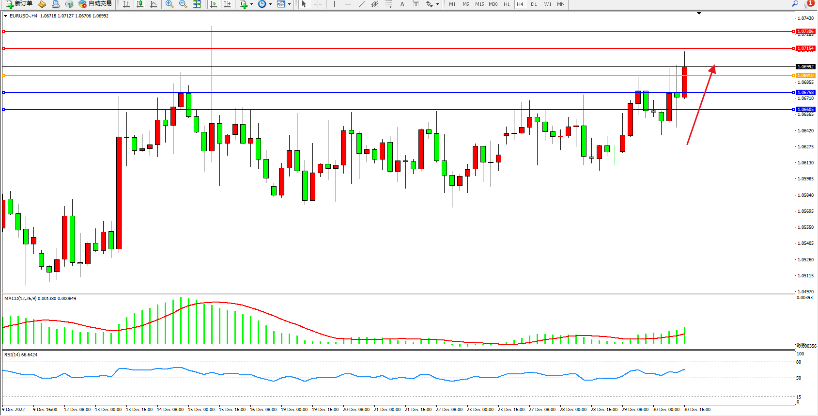Zoom out of the chart
The height and width of the screenshot is (416, 818).
[183, 4]
